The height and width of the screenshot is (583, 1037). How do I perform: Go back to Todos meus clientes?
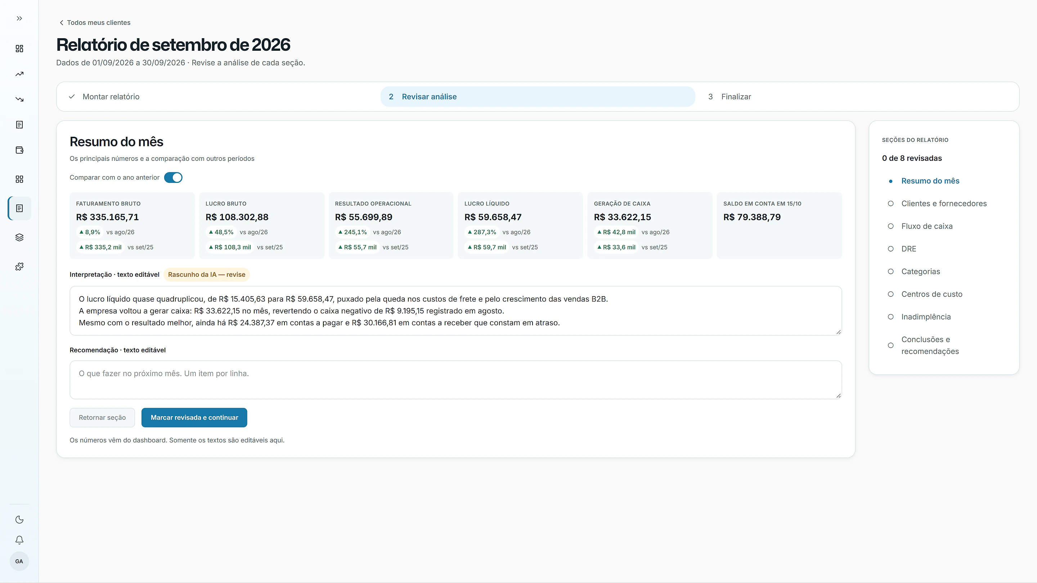[x=95, y=23]
